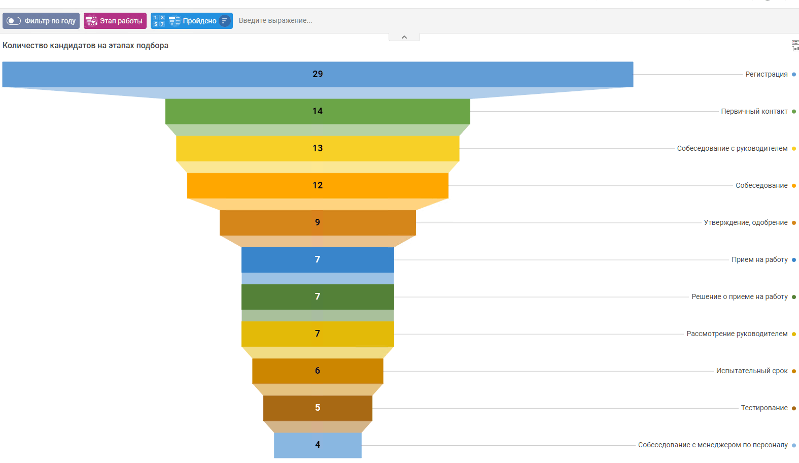The height and width of the screenshot is (463, 799).
Task: Click the Первичный контакт legend label
Action: 754,111
